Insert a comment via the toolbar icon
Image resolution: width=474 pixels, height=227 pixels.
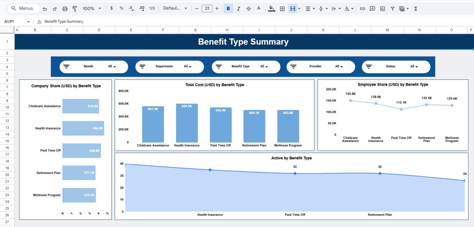[372, 8]
